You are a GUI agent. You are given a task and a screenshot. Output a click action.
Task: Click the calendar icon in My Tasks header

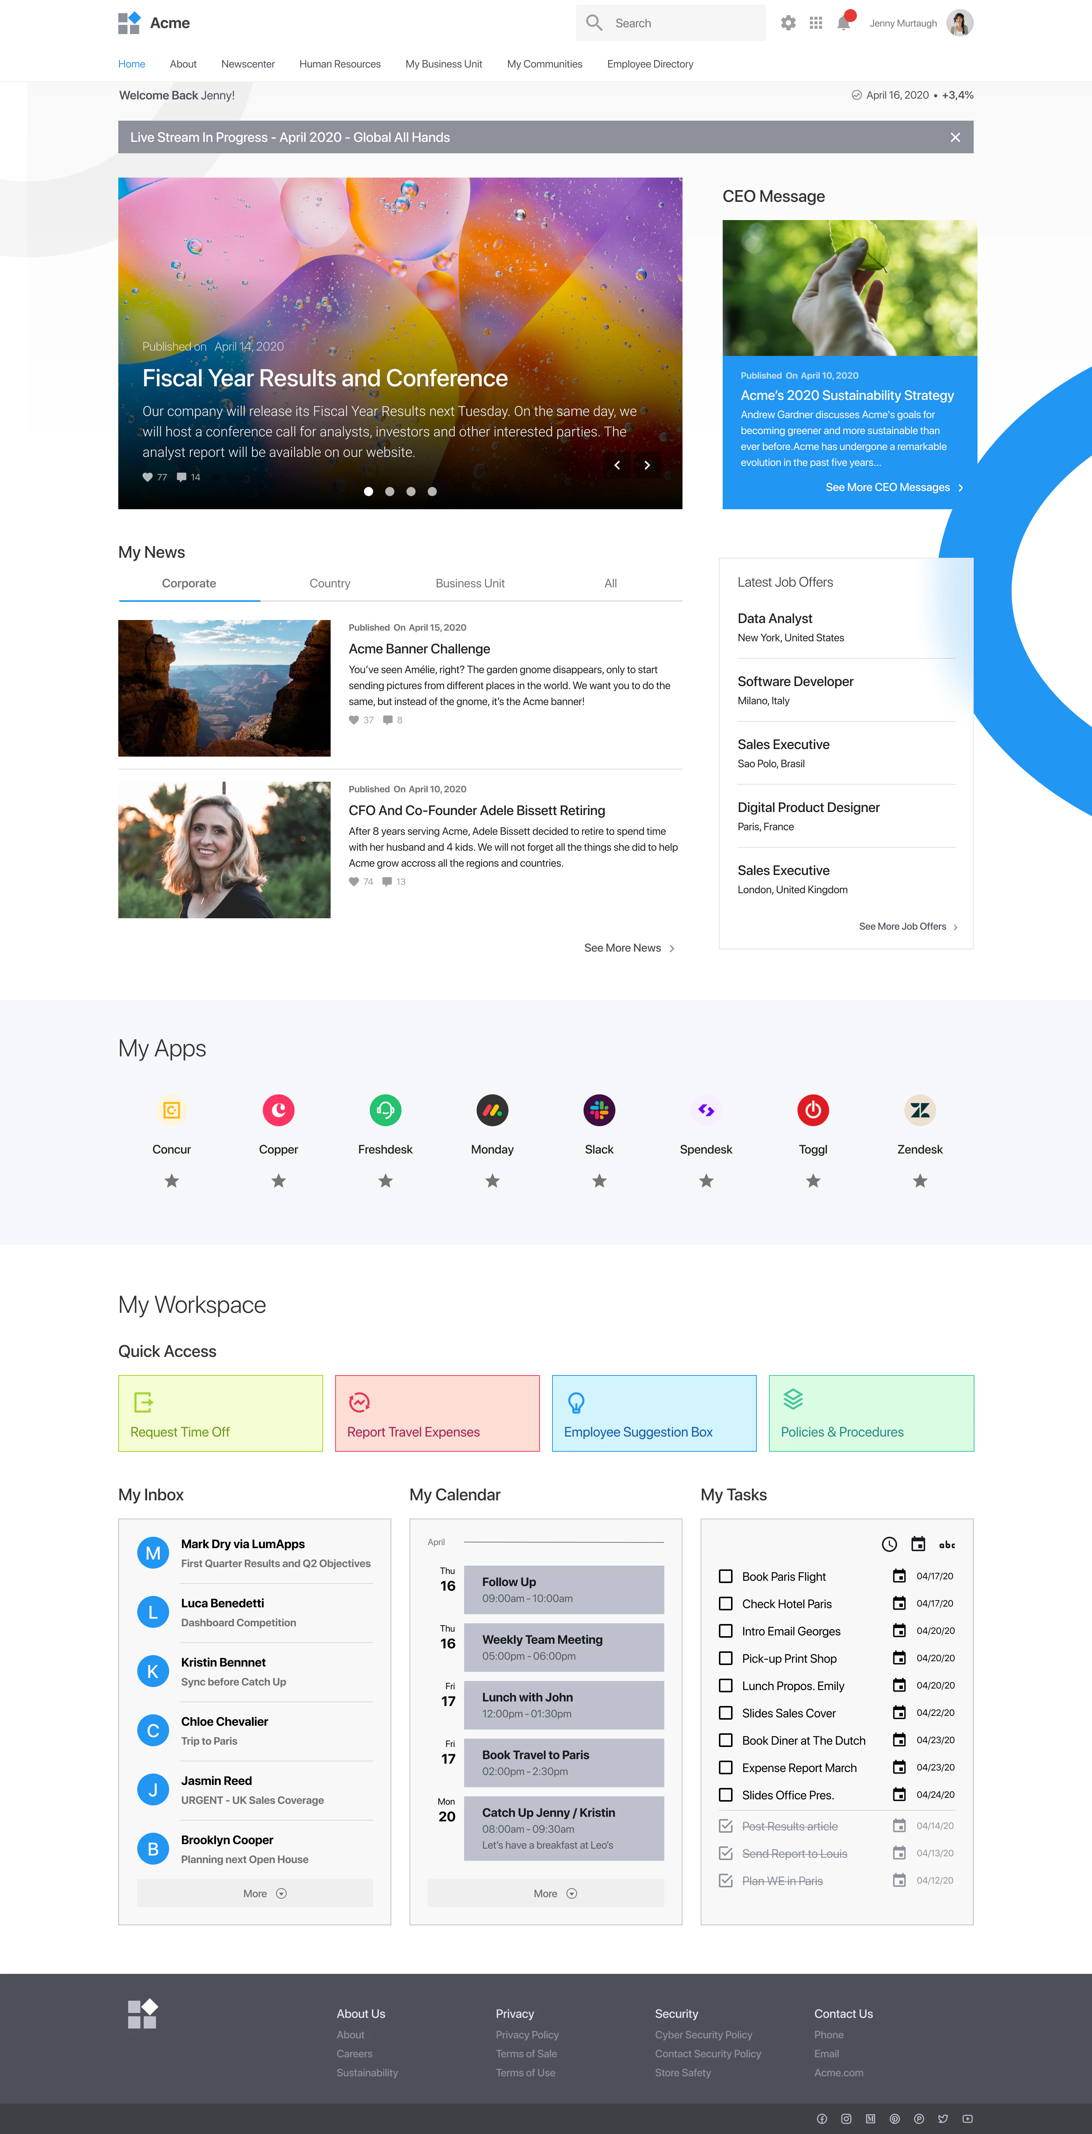(x=918, y=1544)
